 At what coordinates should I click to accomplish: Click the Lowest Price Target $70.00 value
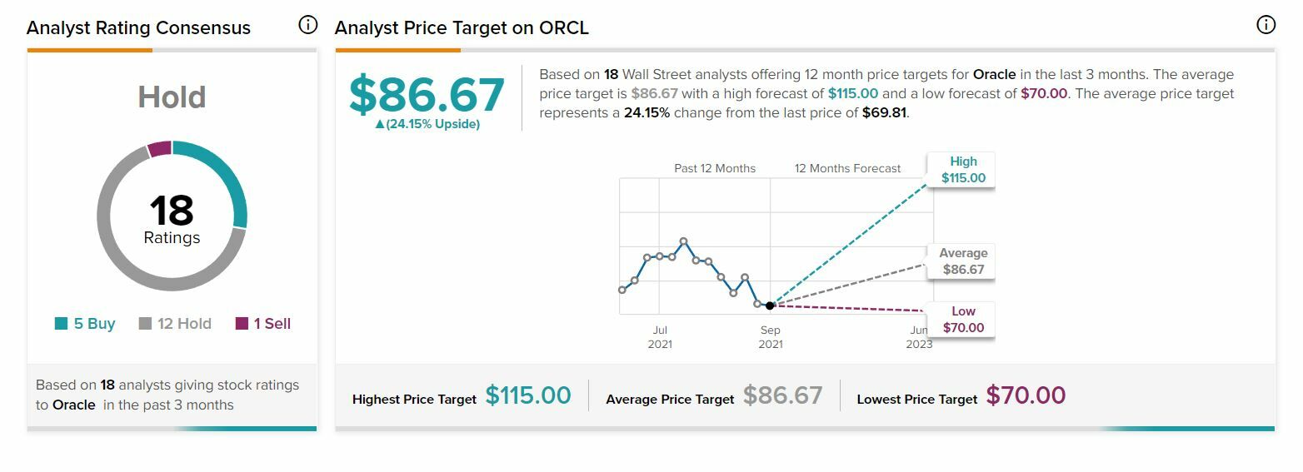[1026, 395]
